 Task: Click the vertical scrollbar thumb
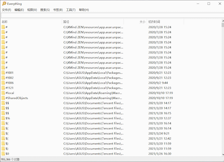(223, 25)
